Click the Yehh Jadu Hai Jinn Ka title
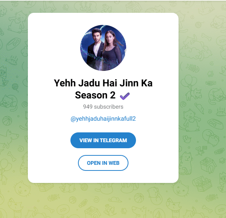 (x=103, y=83)
